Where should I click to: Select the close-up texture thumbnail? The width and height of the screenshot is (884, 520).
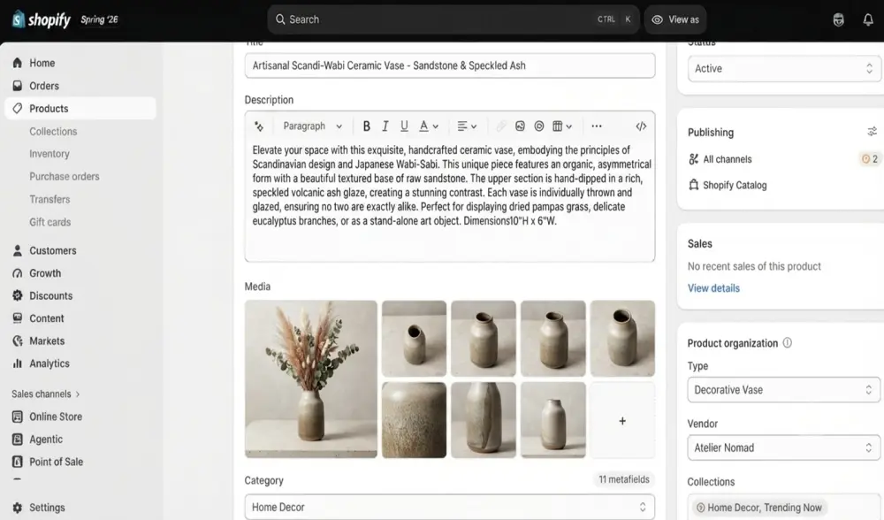click(x=414, y=419)
